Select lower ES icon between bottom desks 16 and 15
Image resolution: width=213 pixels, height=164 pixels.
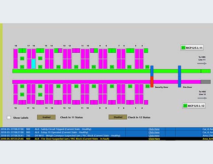click(40, 94)
